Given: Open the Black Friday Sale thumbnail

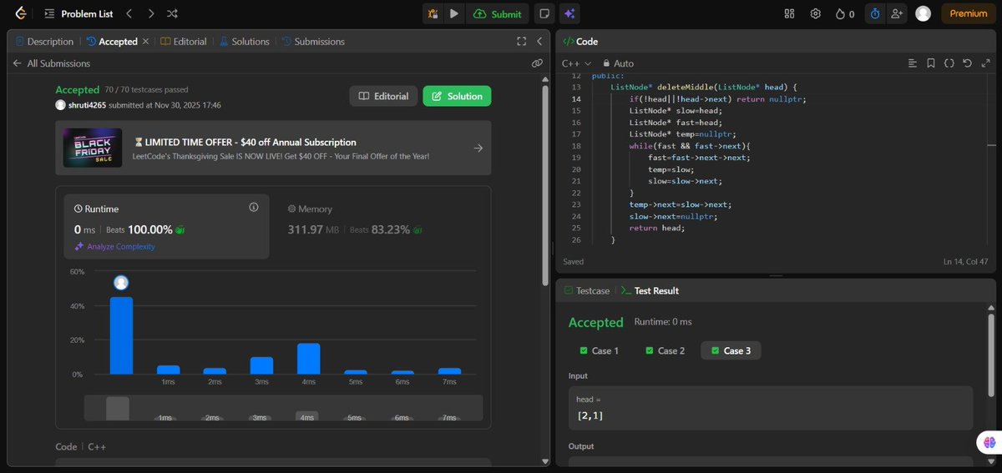Looking at the screenshot, I should 93,148.
